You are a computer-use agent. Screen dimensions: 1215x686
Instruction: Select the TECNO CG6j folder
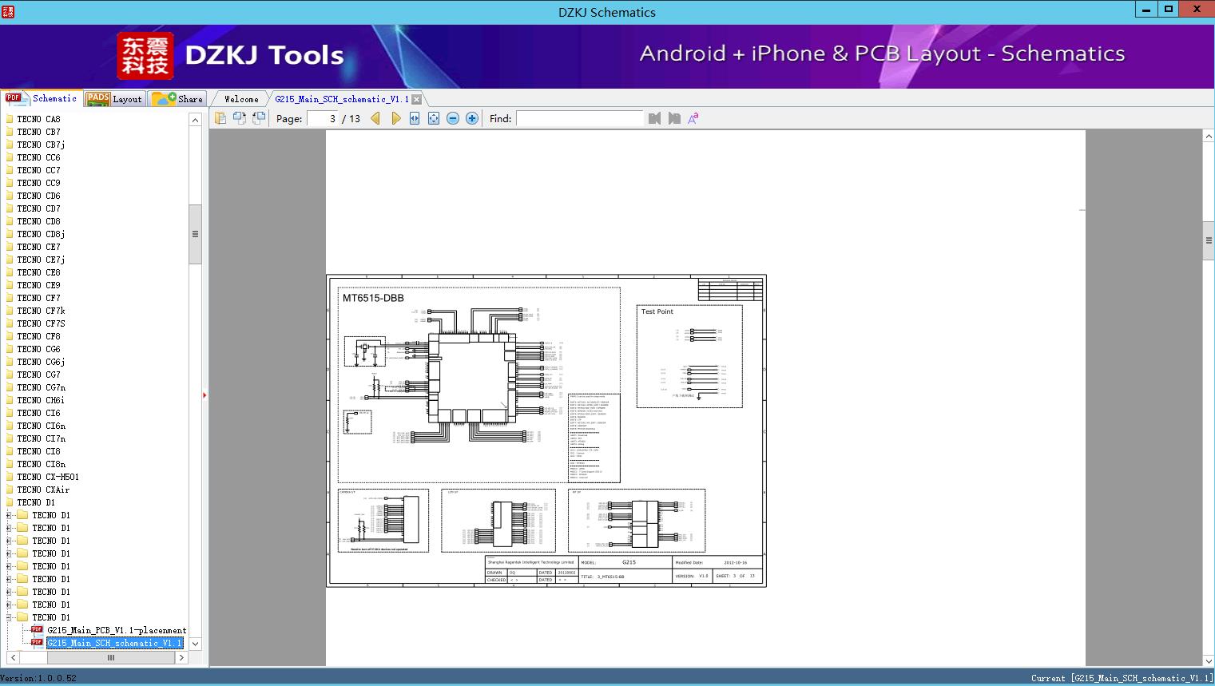41,362
